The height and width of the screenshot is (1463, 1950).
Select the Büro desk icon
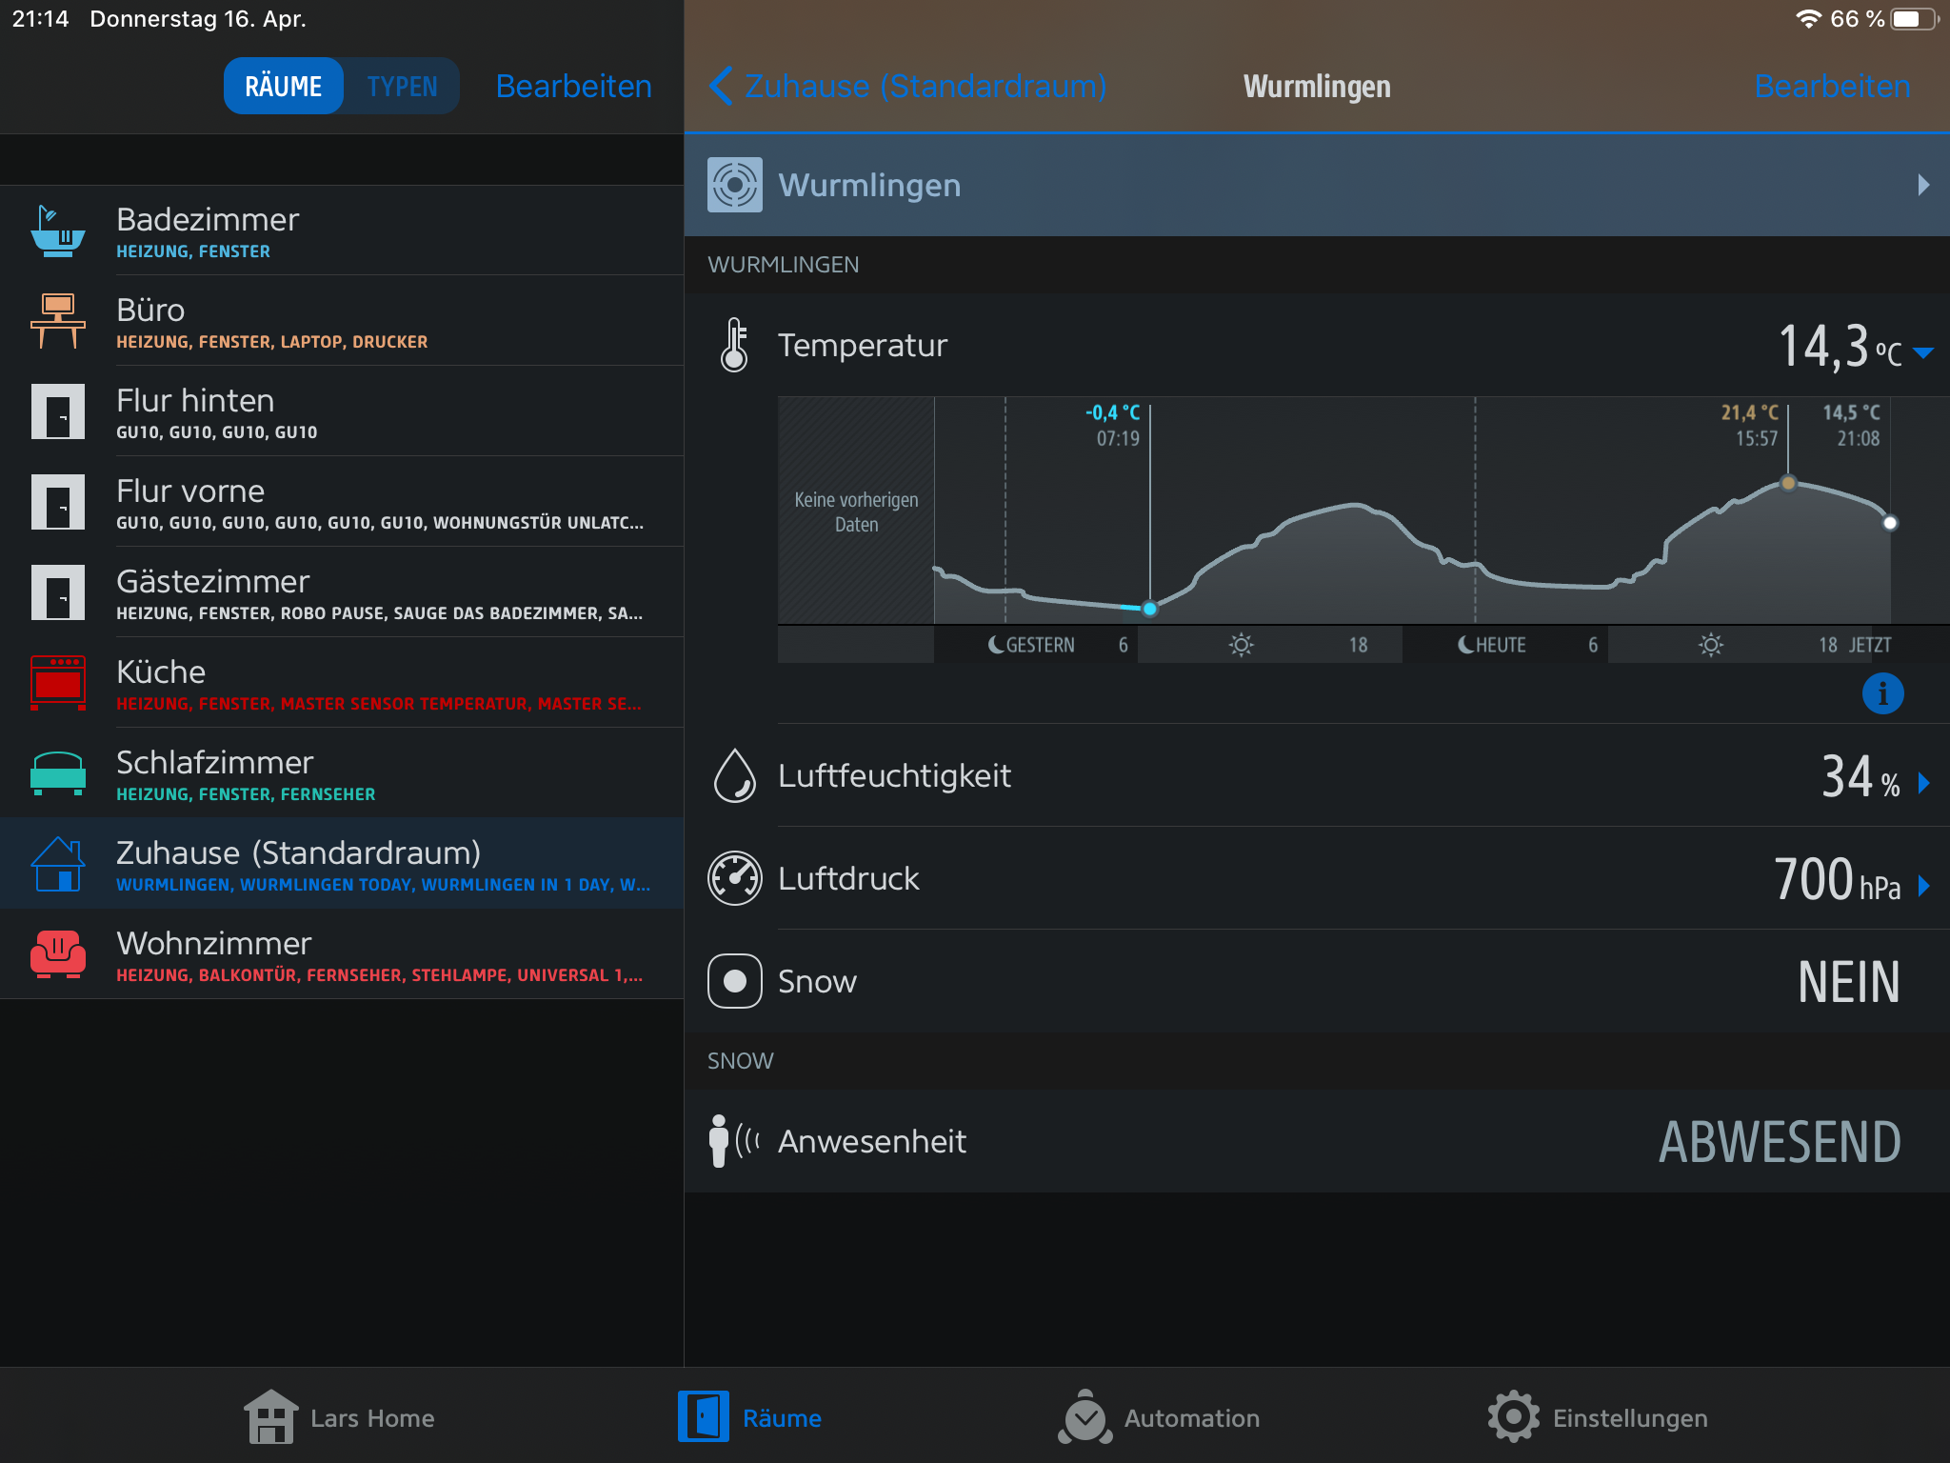pyautogui.click(x=57, y=321)
